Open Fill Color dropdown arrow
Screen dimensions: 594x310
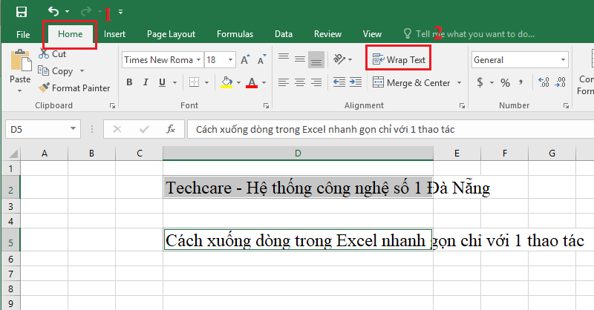tap(238, 82)
